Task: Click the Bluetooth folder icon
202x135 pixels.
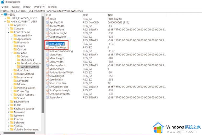Action: coord(15,42)
